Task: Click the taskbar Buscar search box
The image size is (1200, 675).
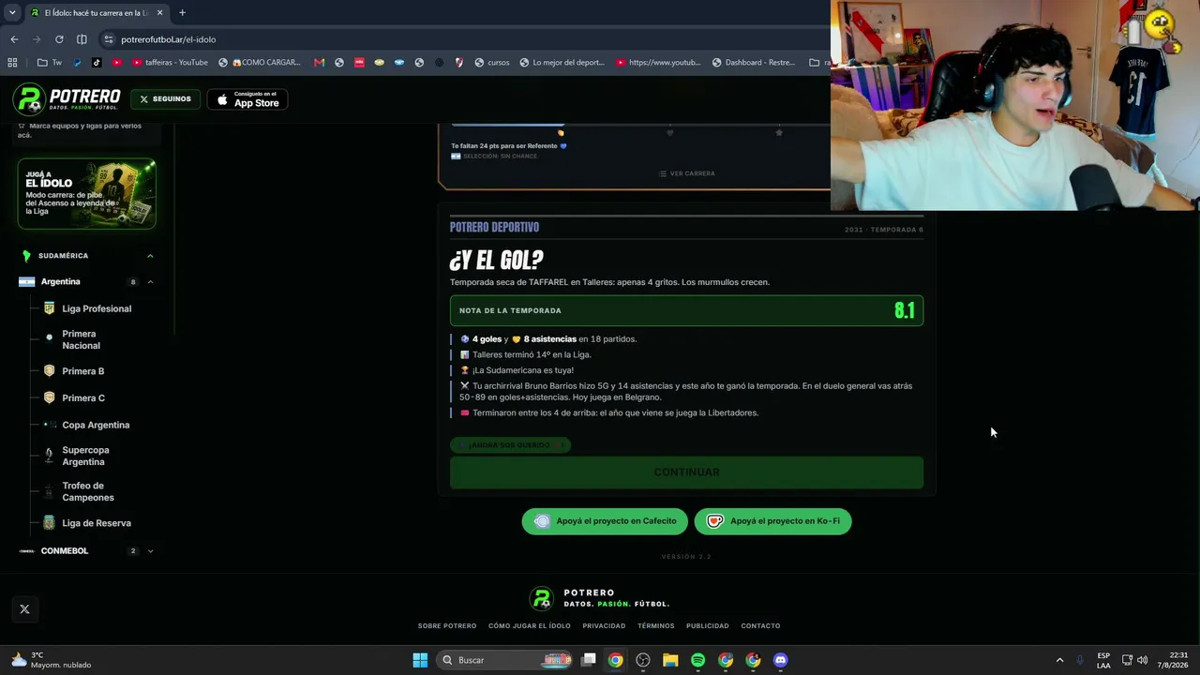Action: coord(505,660)
